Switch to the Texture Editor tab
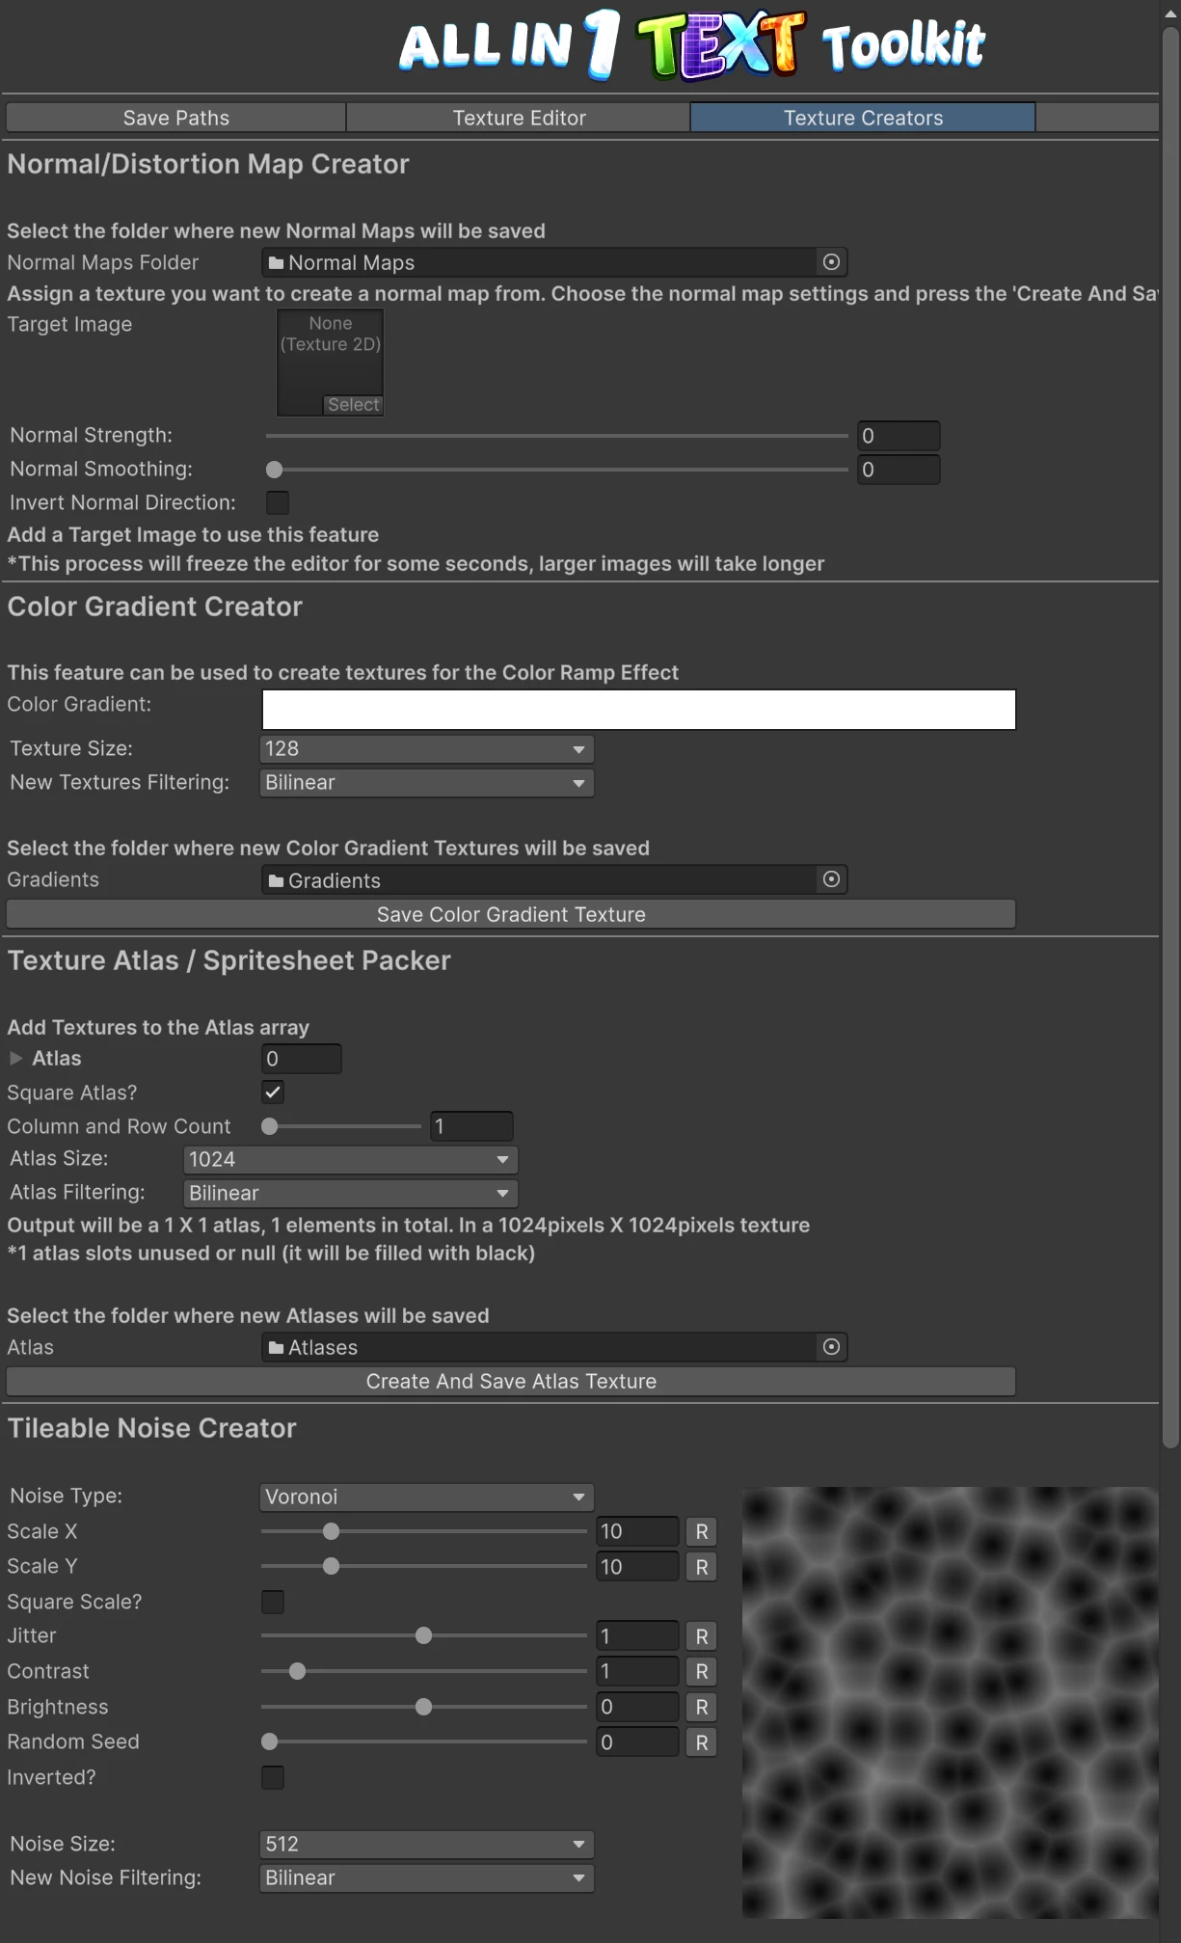This screenshot has height=1943, width=1181. click(x=519, y=118)
